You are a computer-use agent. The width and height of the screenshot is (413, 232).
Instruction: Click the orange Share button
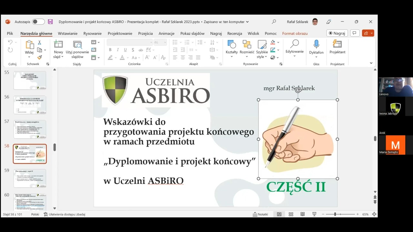(x=368, y=33)
